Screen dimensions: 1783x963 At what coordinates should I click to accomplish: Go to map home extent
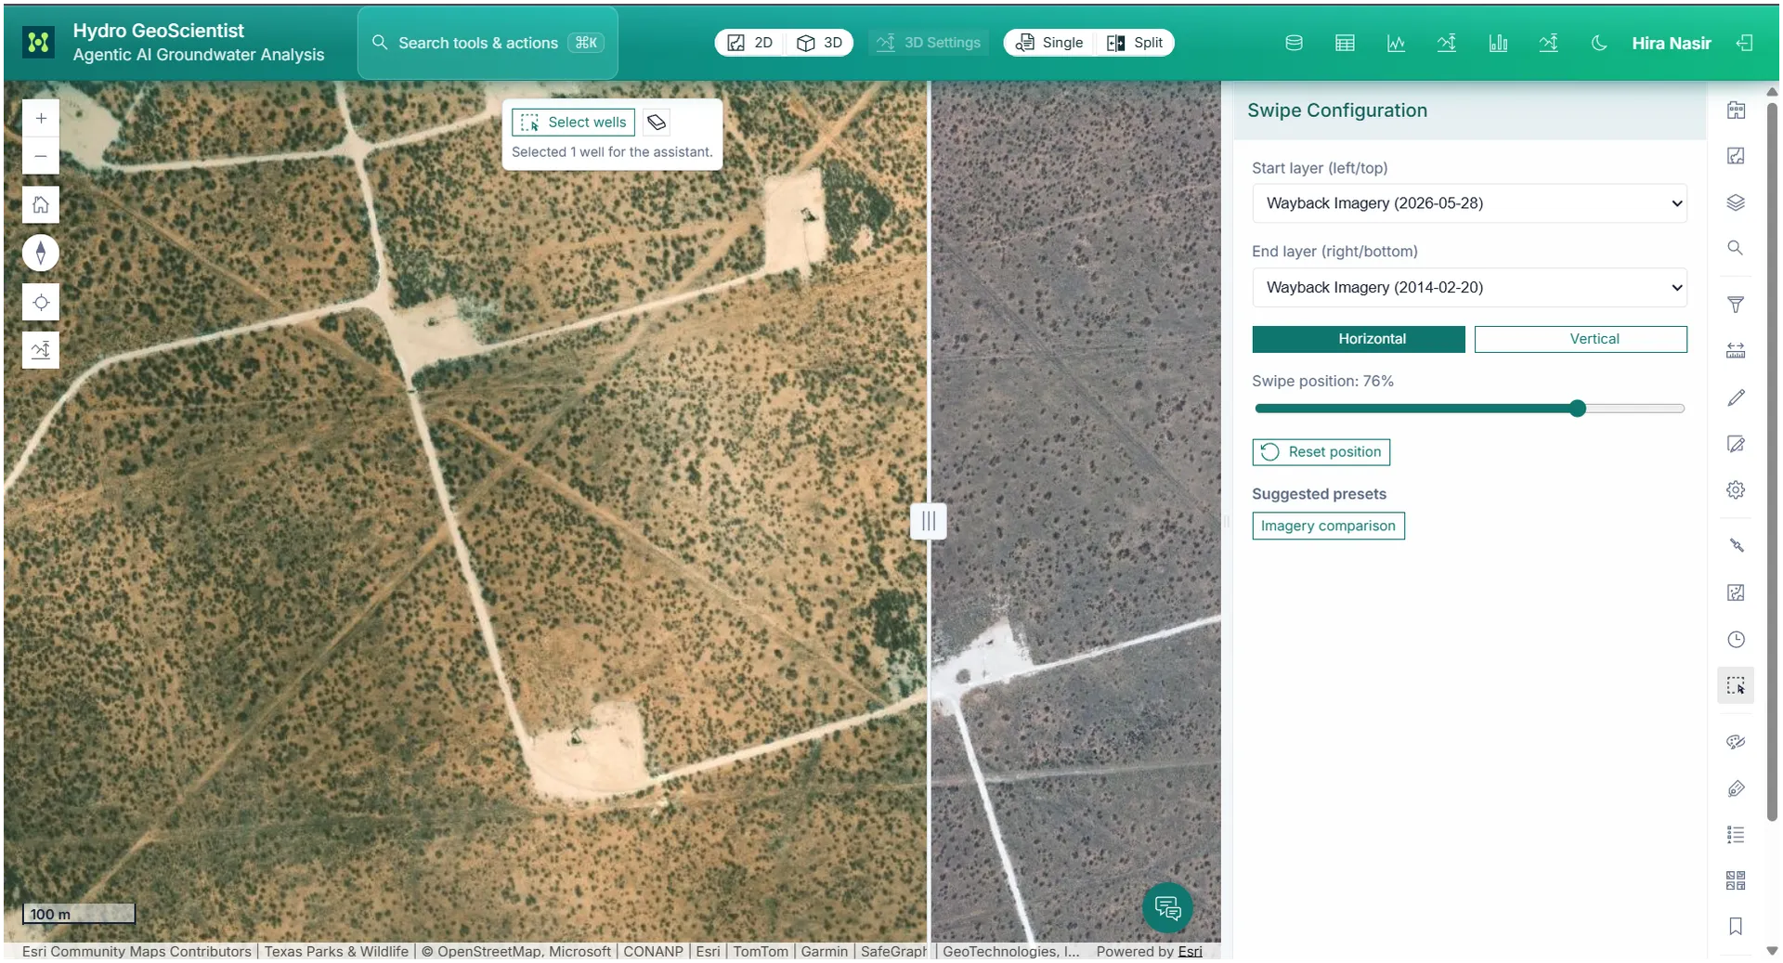(x=41, y=204)
